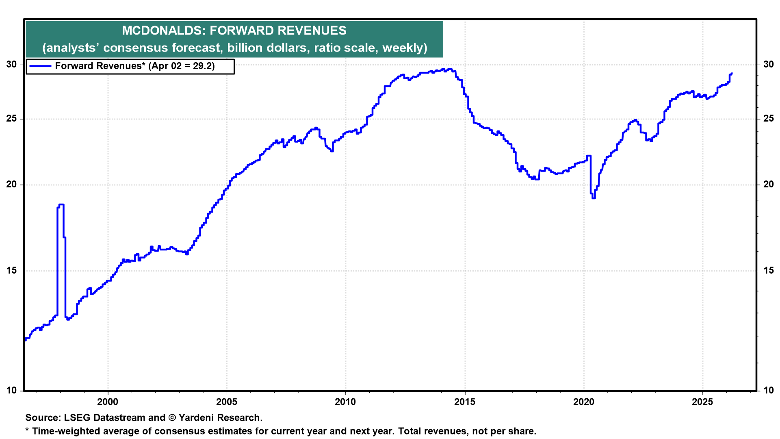Click the 2020 x-axis label

point(584,402)
